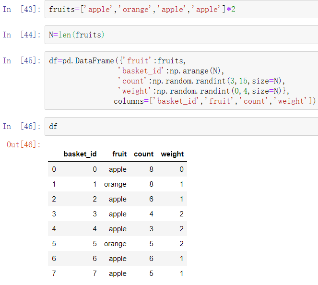Click the fruits list code cell 43
The image size is (318, 285).
(181, 9)
